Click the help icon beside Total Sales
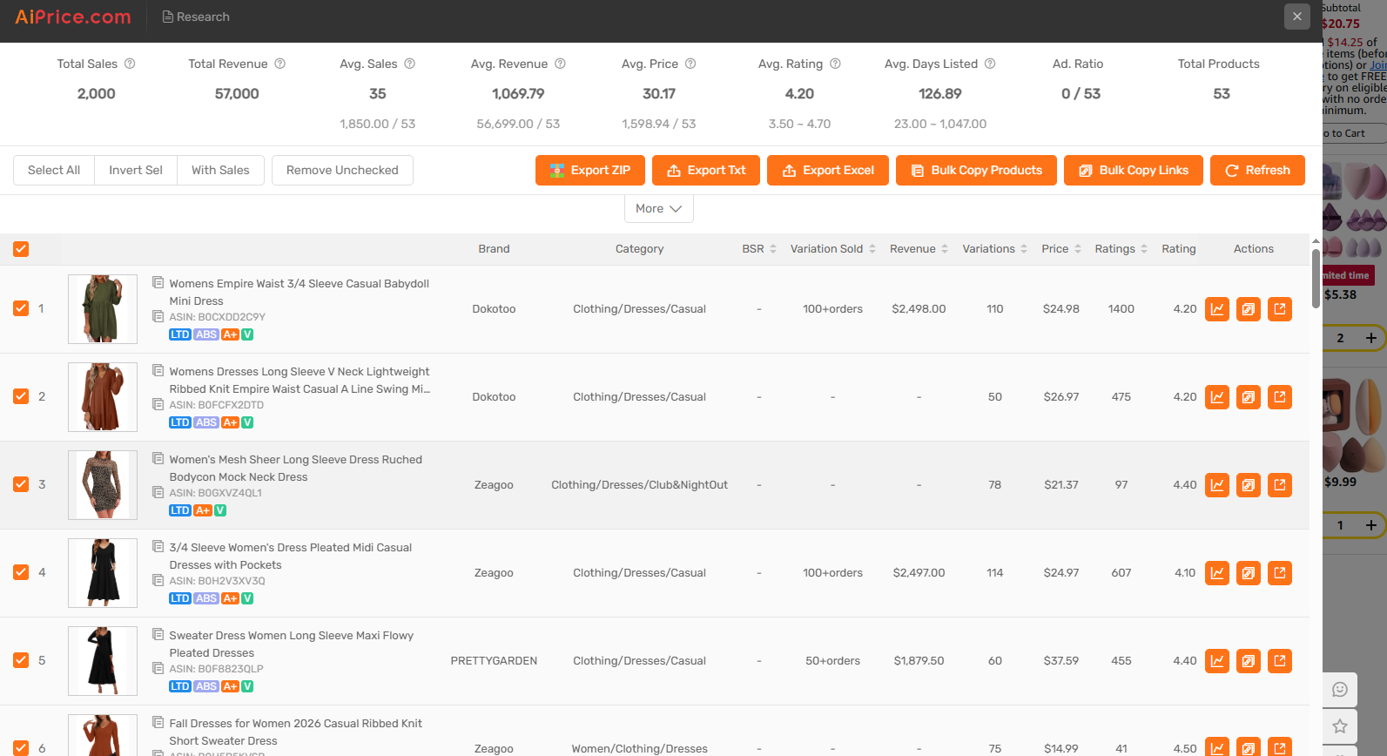 (130, 64)
